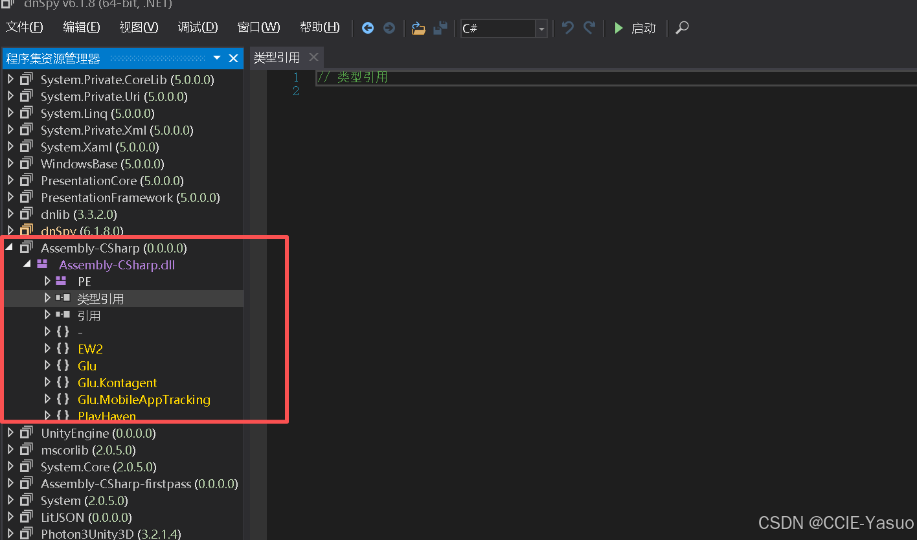The height and width of the screenshot is (540, 917).
Task: Expand the PE node
Action: (47, 281)
